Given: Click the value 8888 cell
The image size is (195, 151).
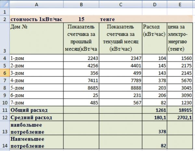Looking at the screenshot, I should (x=121, y=88).
